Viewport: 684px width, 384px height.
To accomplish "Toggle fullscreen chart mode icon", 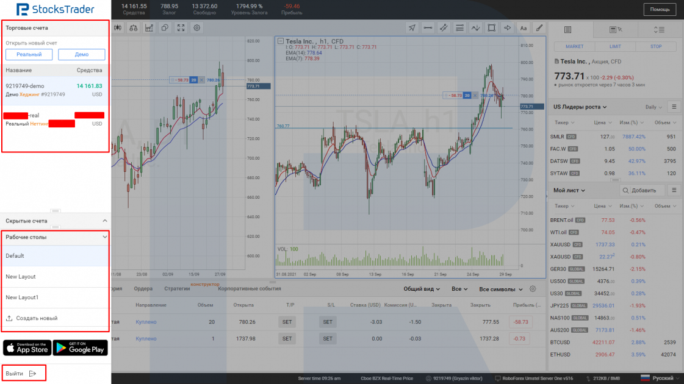I will coord(181,28).
